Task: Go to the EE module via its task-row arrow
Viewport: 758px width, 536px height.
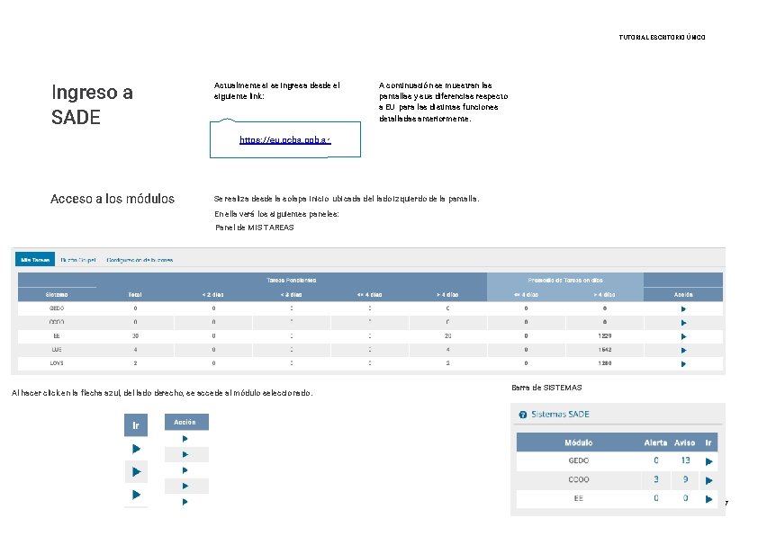Action: [x=683, y=336]
